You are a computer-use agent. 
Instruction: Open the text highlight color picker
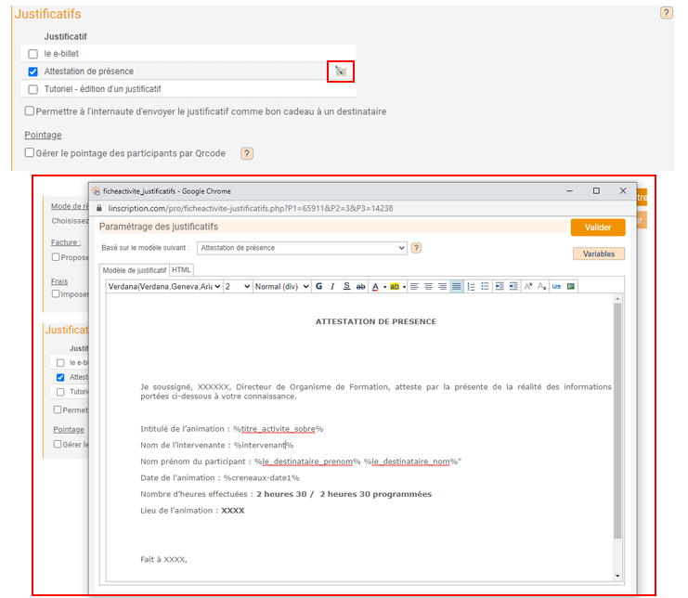(398, 287)
